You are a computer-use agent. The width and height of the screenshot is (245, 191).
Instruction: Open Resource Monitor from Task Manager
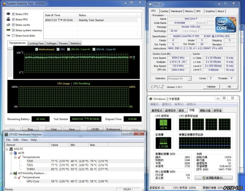tap(214, 178)
